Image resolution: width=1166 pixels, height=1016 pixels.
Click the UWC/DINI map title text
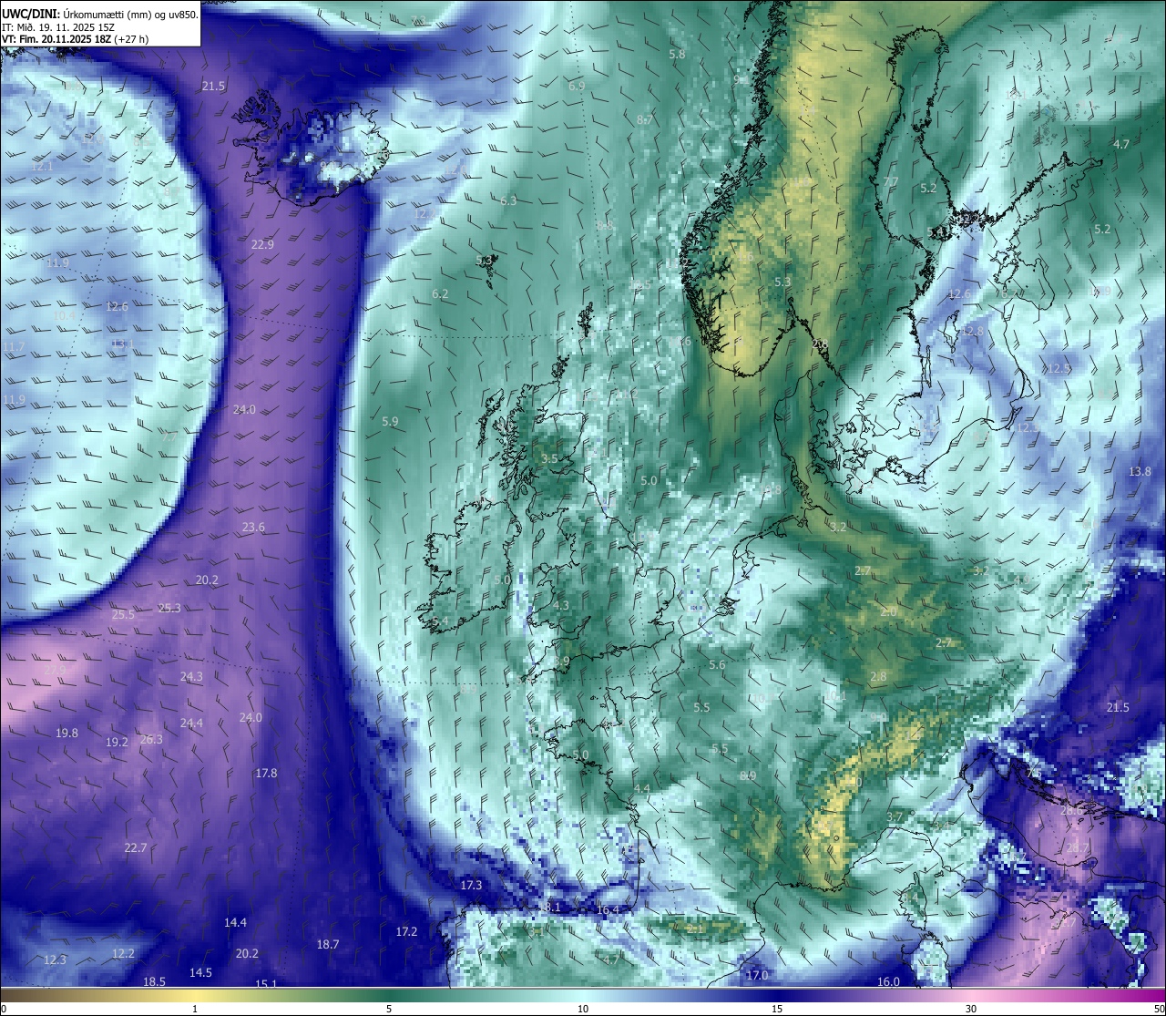click(100, 14)
